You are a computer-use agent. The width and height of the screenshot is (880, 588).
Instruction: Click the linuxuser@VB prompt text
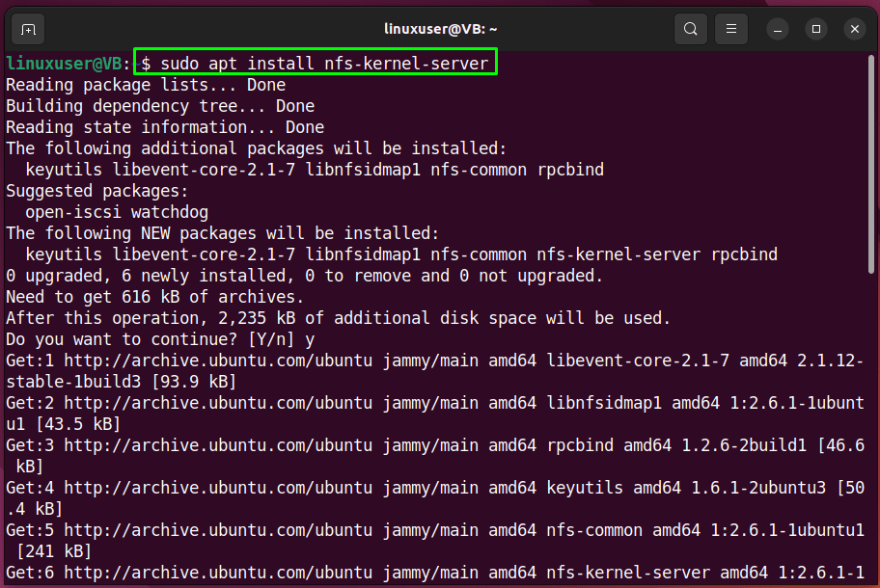click(x=64, y=64)
